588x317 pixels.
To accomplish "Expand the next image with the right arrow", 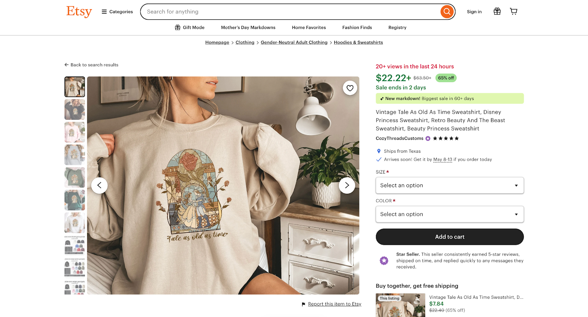I will [x=347, y=185].
